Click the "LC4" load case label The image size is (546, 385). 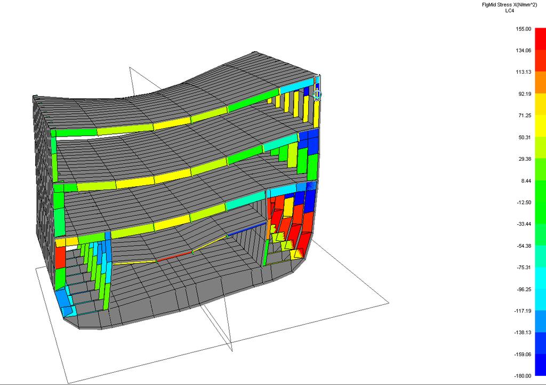click(509, 11)
